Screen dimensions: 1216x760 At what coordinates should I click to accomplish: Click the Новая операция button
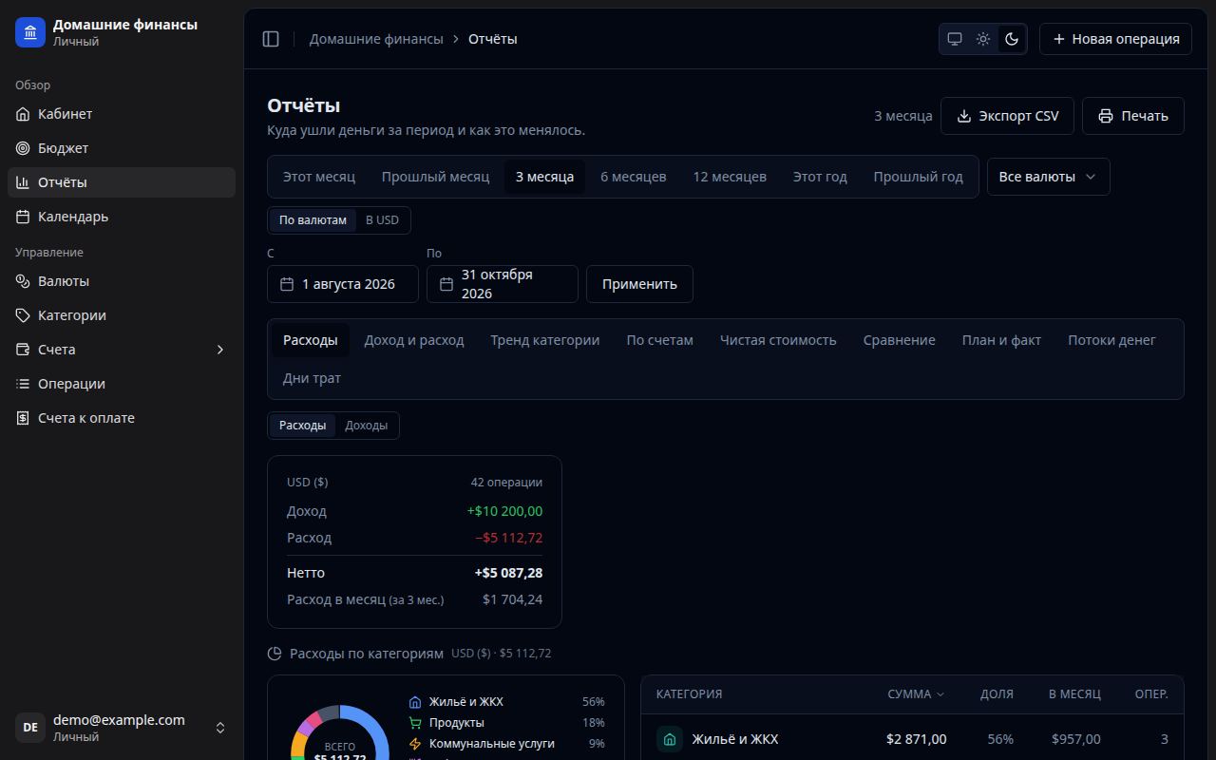[1115, 39]
